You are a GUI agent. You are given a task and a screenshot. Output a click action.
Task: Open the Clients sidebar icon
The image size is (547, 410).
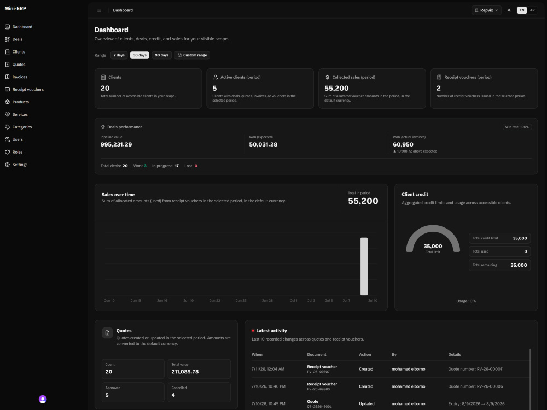(x=7, y=52)
